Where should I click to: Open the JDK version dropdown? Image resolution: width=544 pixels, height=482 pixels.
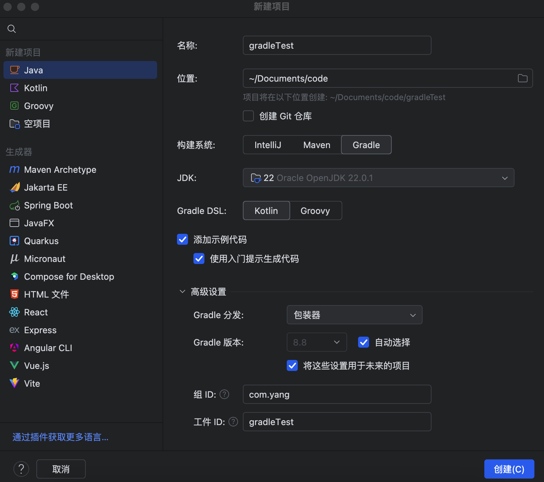tap(378, 178)
